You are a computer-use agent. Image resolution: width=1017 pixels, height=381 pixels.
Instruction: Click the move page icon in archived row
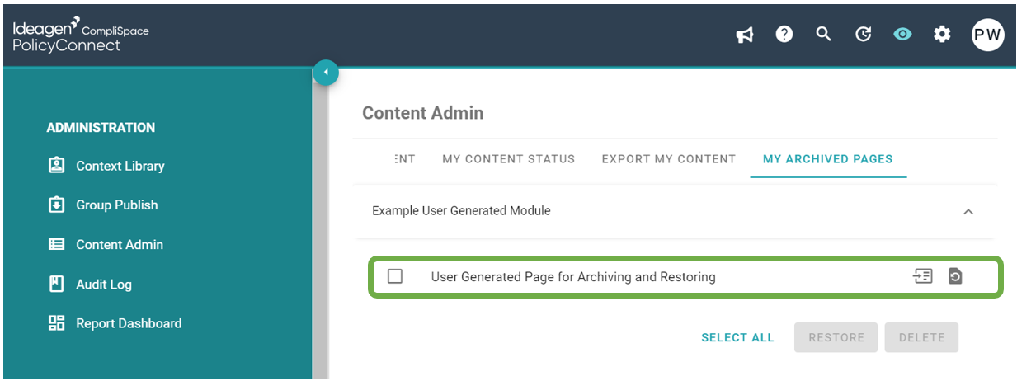922,276
